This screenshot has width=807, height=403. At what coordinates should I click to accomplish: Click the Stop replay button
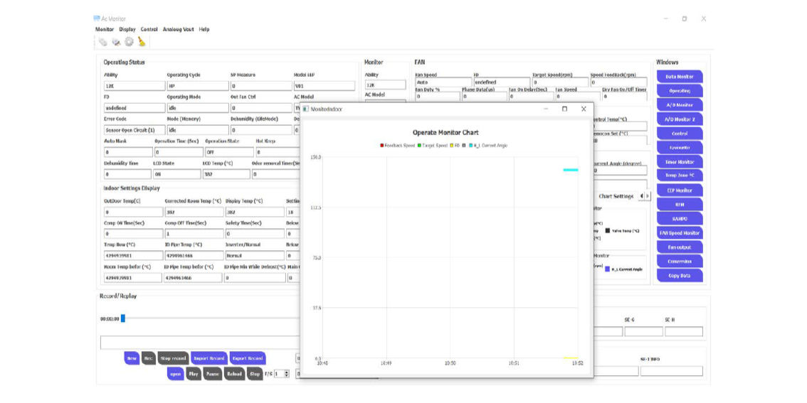pos(255,374)
